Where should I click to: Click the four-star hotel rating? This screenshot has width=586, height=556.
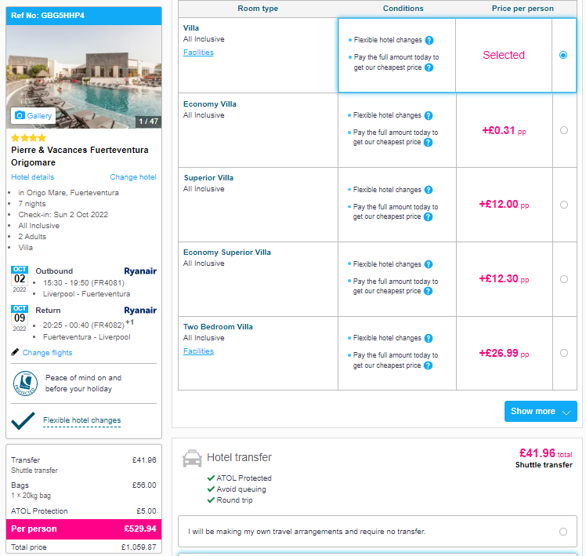coord(28,138)
